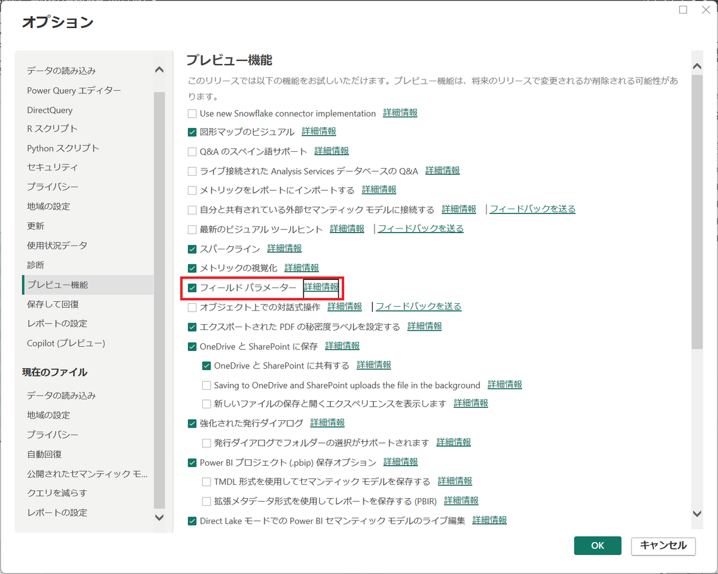
Task: Click preview features scroll up arrow
Action: (x=697, y=66)
